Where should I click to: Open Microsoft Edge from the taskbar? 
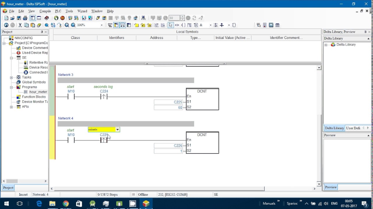(39, 203)
